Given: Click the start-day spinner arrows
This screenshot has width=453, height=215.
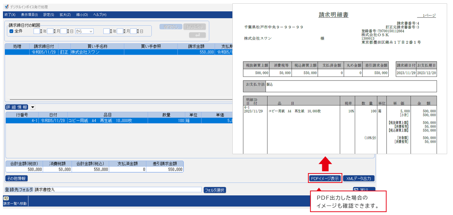Looking at the screenshot, I should click(x=68, y=31).
